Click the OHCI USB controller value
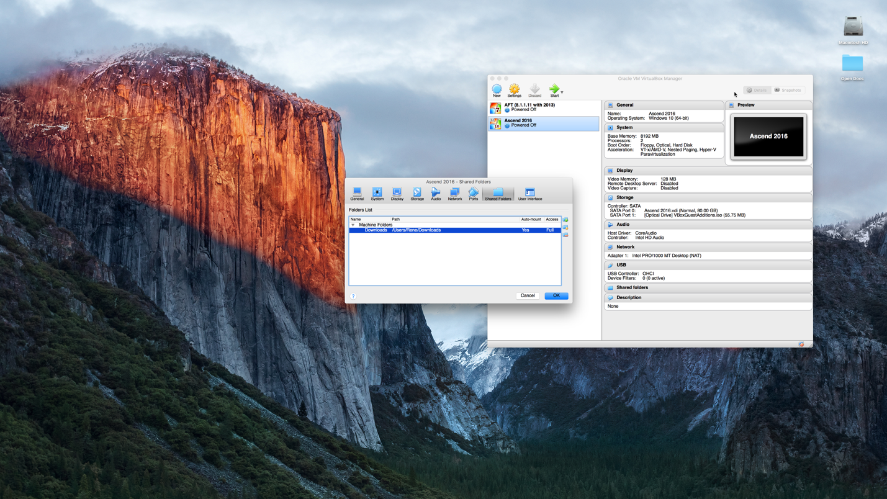Screen dimensions: 887x499 coord(648,274)
